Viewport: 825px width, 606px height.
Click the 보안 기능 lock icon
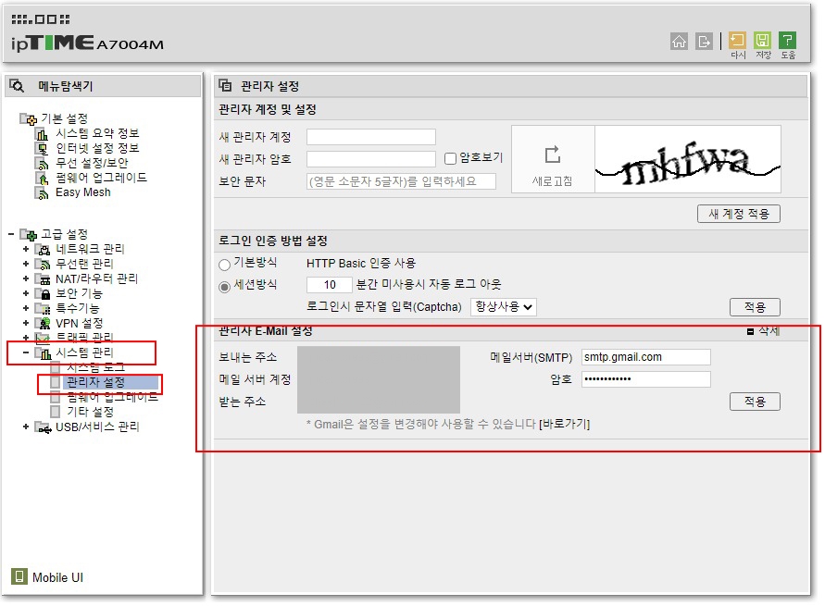click(x=43, y=293)
